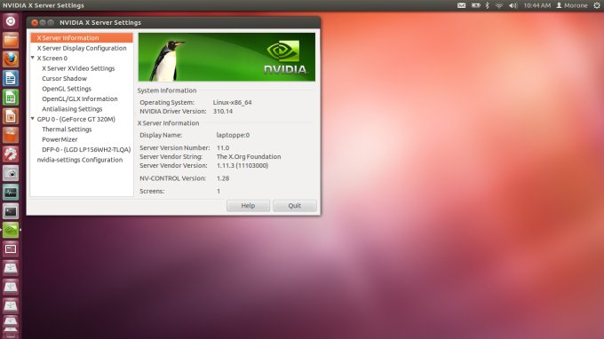Open X Server XVideo Settings
This screenshot has height=339, width=604.
tap(78, 68)
